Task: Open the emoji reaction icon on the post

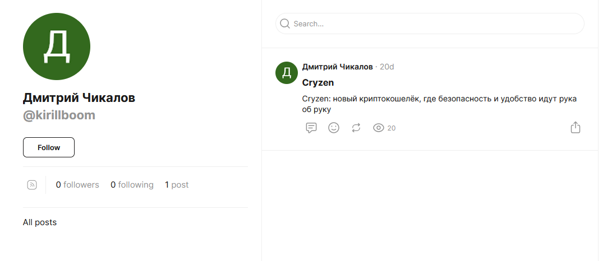Action: tap(334, 128)
